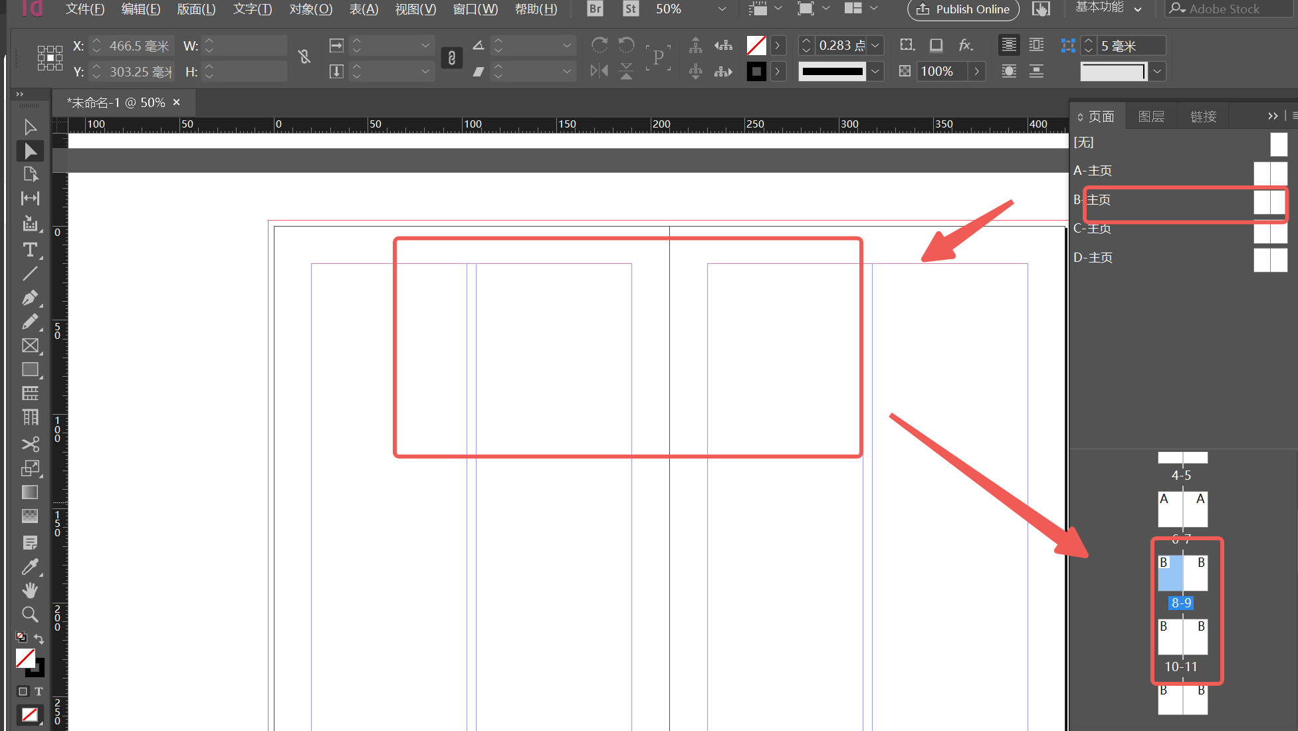Open the 50% zoom level dropdown
Image resolution: width=1298 pixels, height=731 pixels.
[722, 9]
